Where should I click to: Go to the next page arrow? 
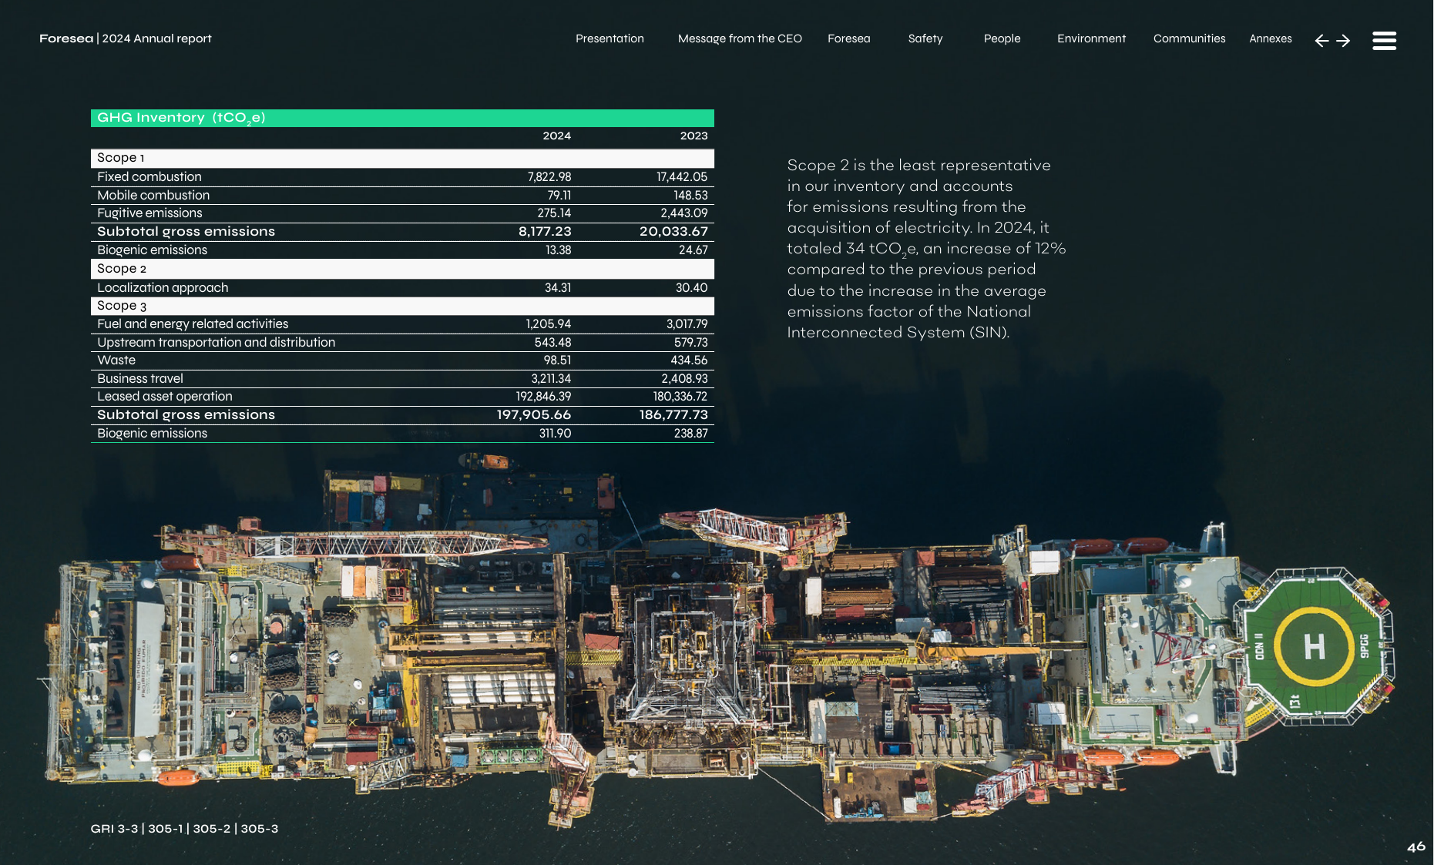pos(1343,41)
